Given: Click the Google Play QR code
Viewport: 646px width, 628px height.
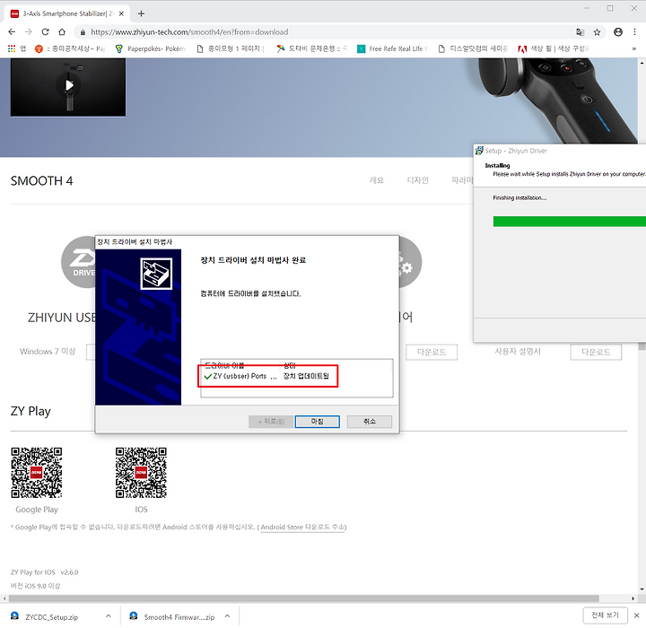Looking at the screenshot, I should 37,473.
